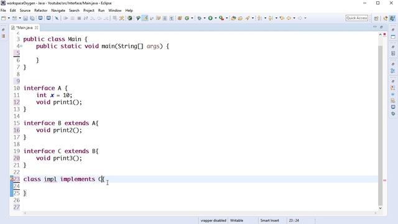Click the top Restore icon in right trim

click(x=393, y=30)
